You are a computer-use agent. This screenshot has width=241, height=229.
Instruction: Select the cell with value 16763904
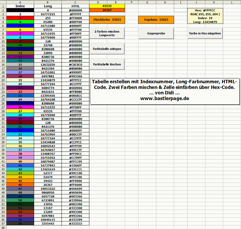point(48,134)
